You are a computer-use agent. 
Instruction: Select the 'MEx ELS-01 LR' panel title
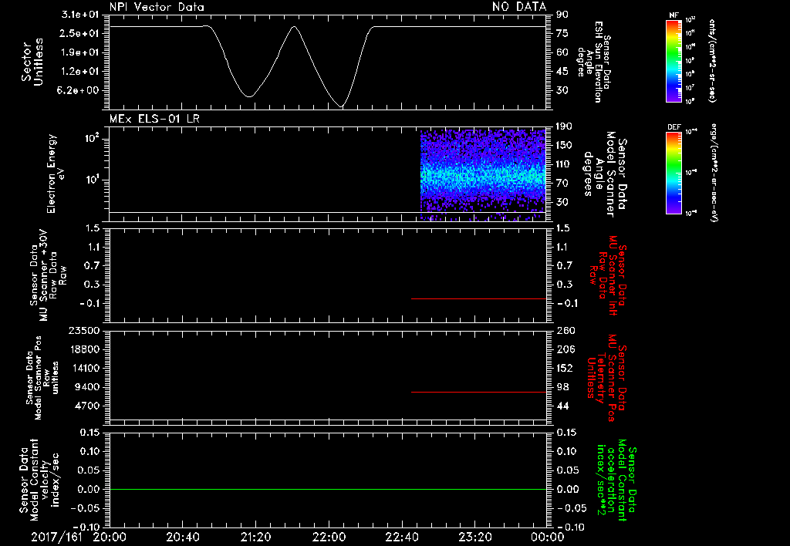pyautogui.click(x=154, y=119)
